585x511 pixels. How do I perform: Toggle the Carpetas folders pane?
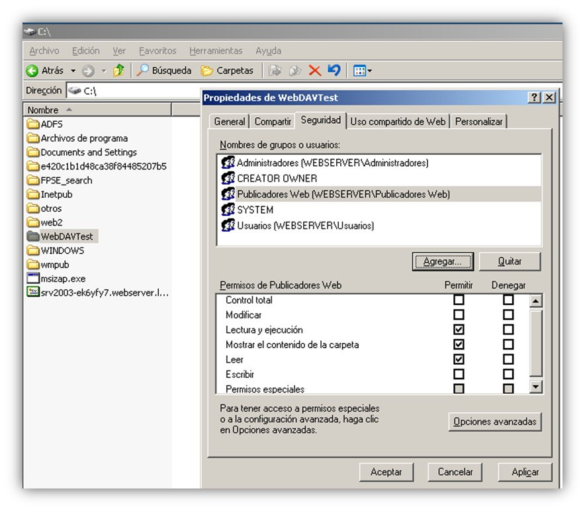pos(227,71)
